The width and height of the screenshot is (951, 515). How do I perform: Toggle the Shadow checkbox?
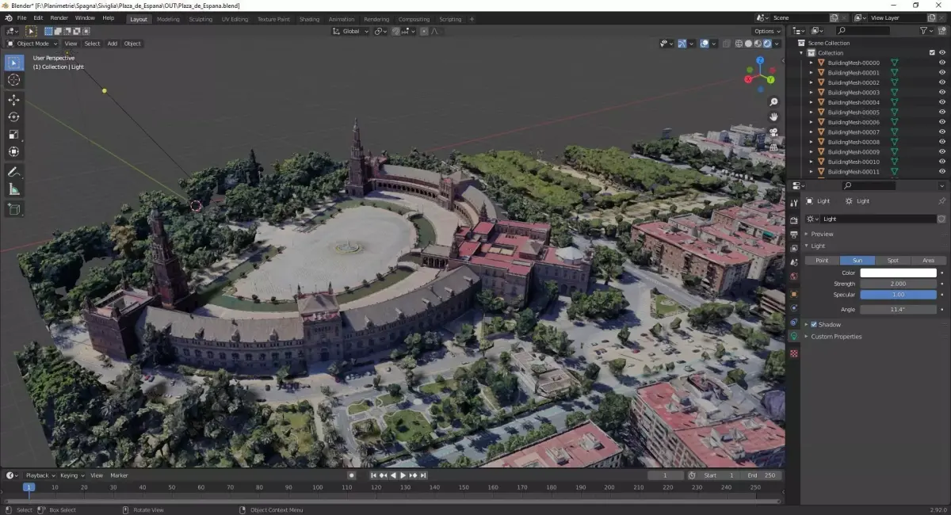tap(814, 325)
